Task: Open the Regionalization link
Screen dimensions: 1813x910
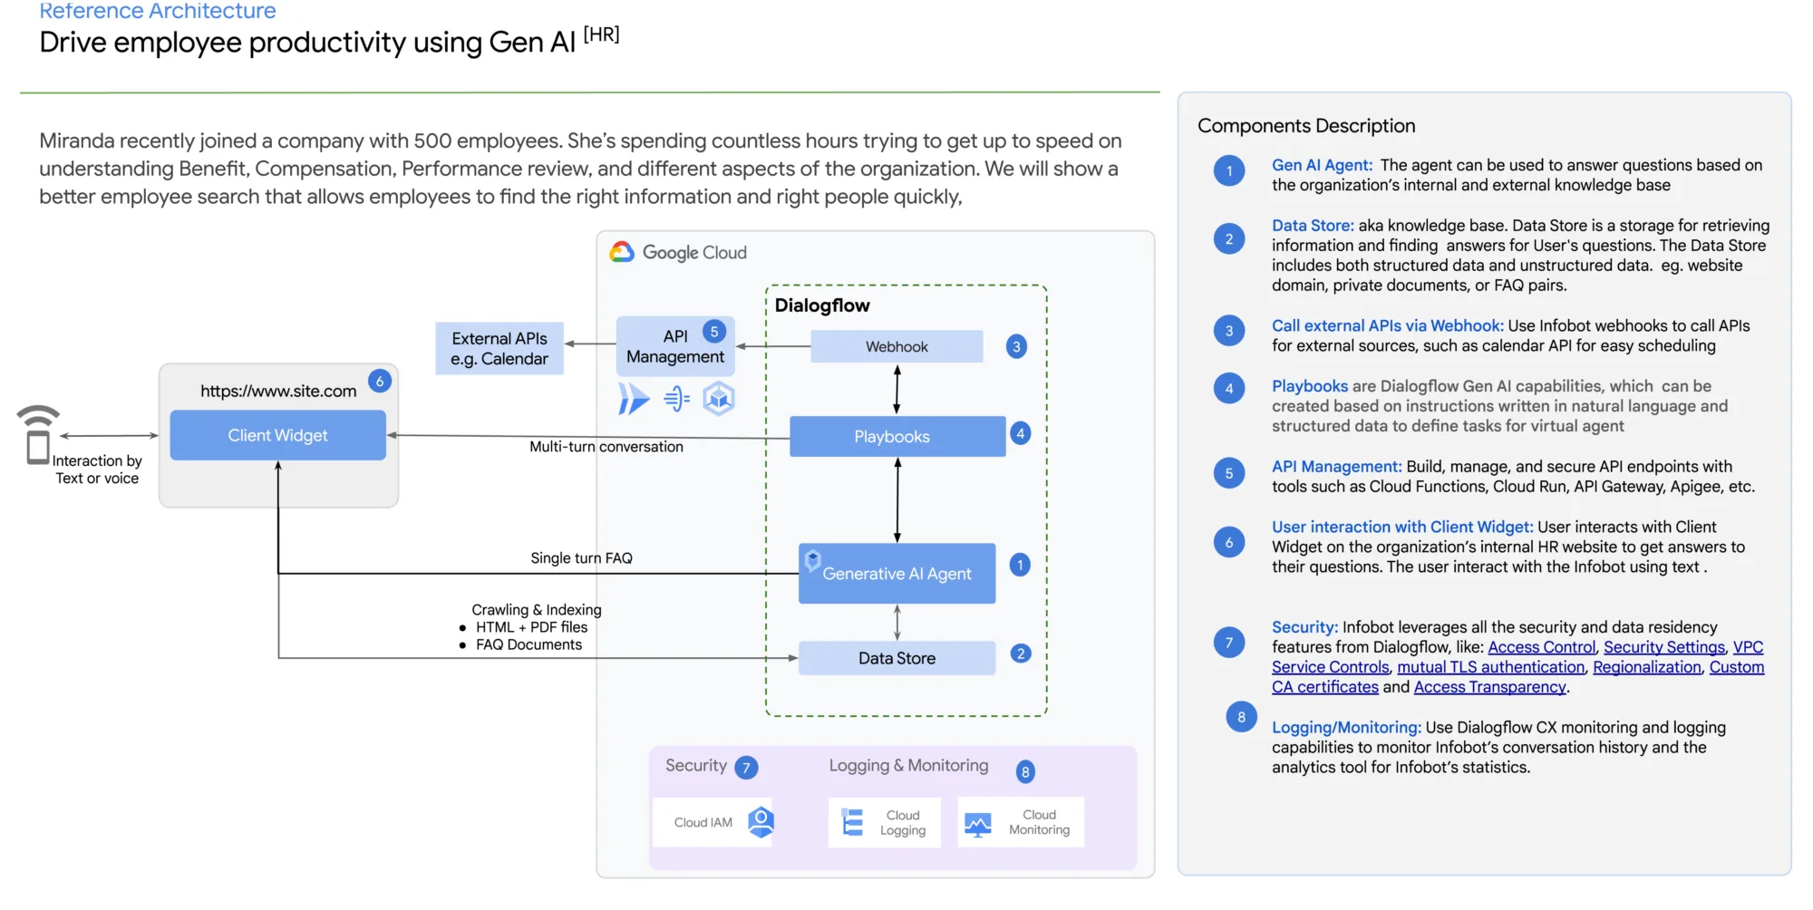Action: (1647, 667)
